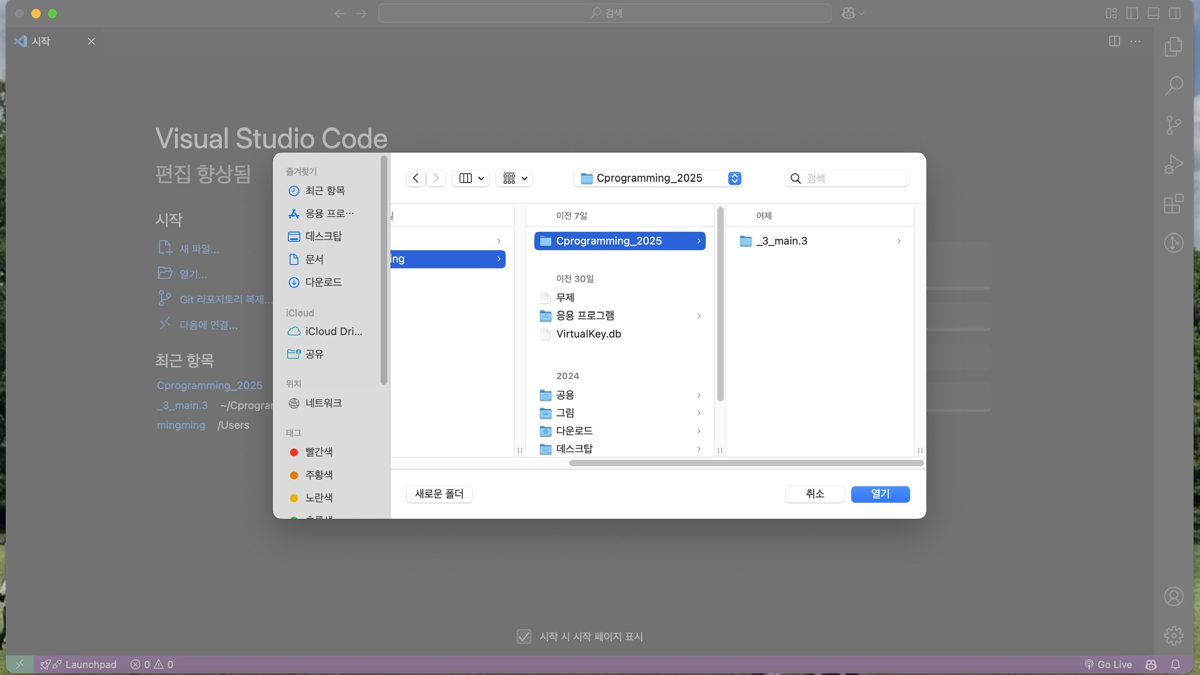The width and height of the screenshot is (1200, 675).
Task: Split the editor using the split icon
Action: point(1114,41)
